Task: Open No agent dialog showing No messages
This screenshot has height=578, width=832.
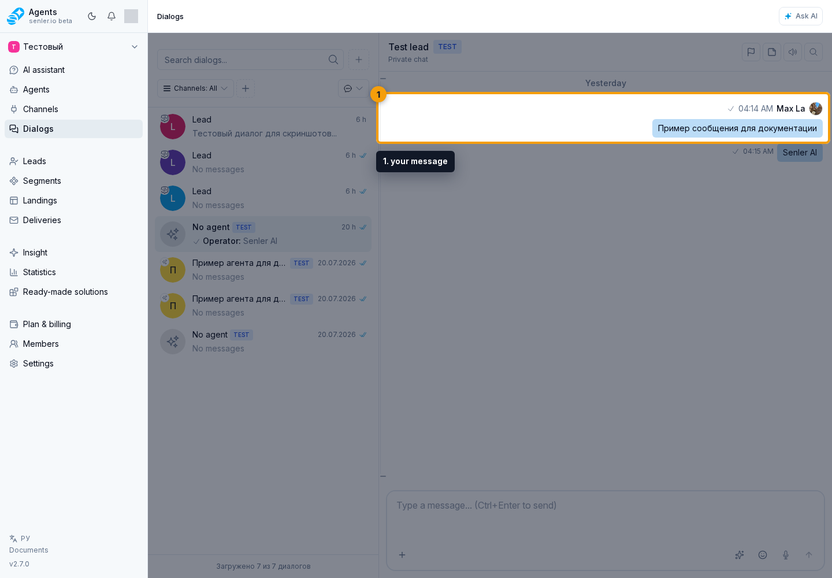Action: tap(263, 342)
